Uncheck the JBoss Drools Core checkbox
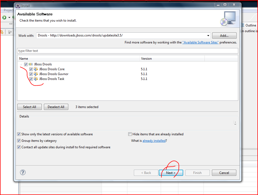The image size is (258, 195). click(x=31, y=69)
